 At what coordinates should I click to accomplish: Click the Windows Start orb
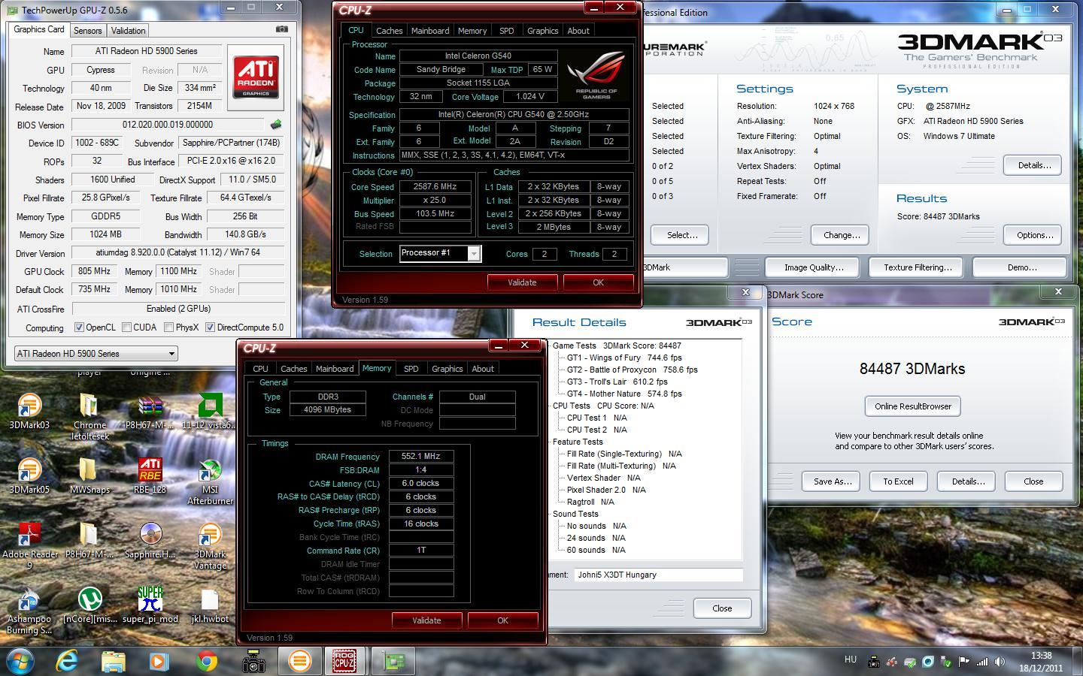coord(19,661)
